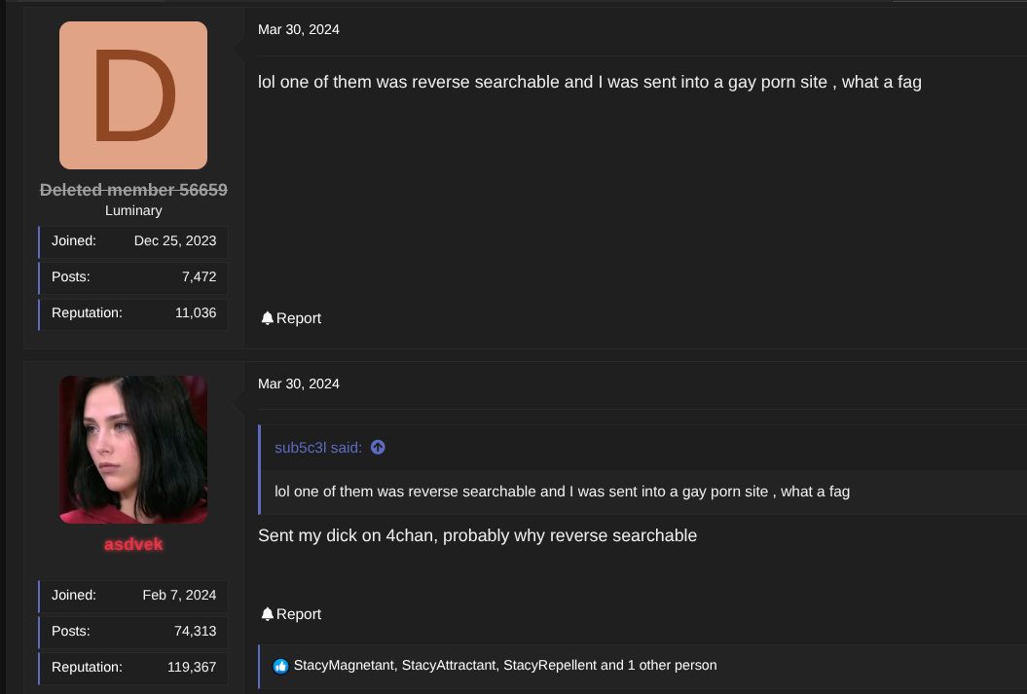1027x694 pixels.
Task: Show the "1 other person" who liked
Action: [x=672, y=666]
